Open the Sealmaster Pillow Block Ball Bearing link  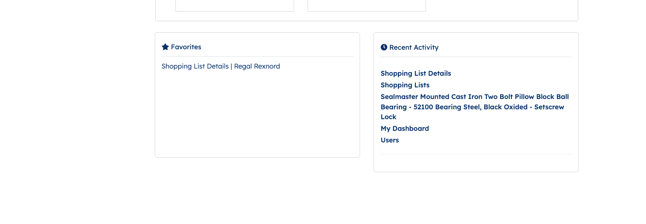tap(475, 107)
